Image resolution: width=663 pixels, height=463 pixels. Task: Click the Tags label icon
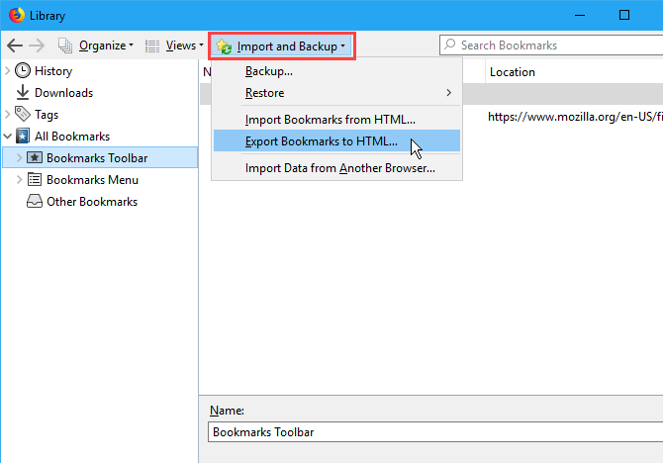(23, 114)
